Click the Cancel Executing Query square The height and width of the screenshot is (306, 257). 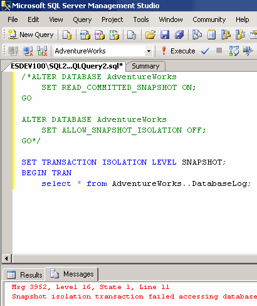[x=219, y=50]
